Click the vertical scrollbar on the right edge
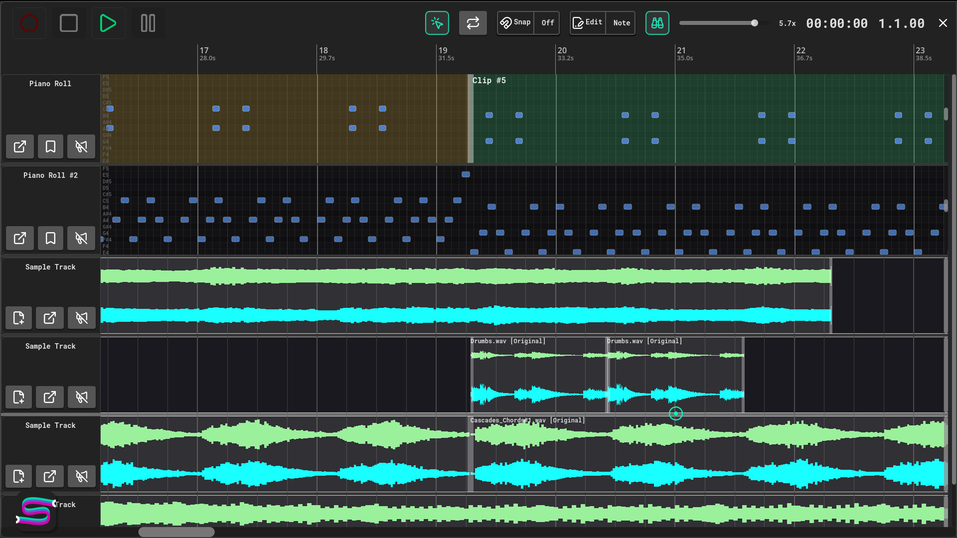The image size is (957, 538). click(954, 279)
